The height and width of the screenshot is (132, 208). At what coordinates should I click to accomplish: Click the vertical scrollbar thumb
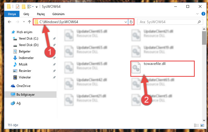(x=204, y=38)
